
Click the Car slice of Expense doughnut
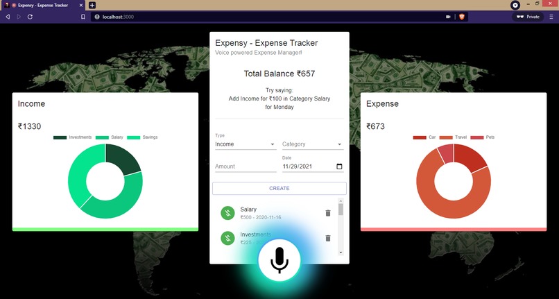pos(471,157)
